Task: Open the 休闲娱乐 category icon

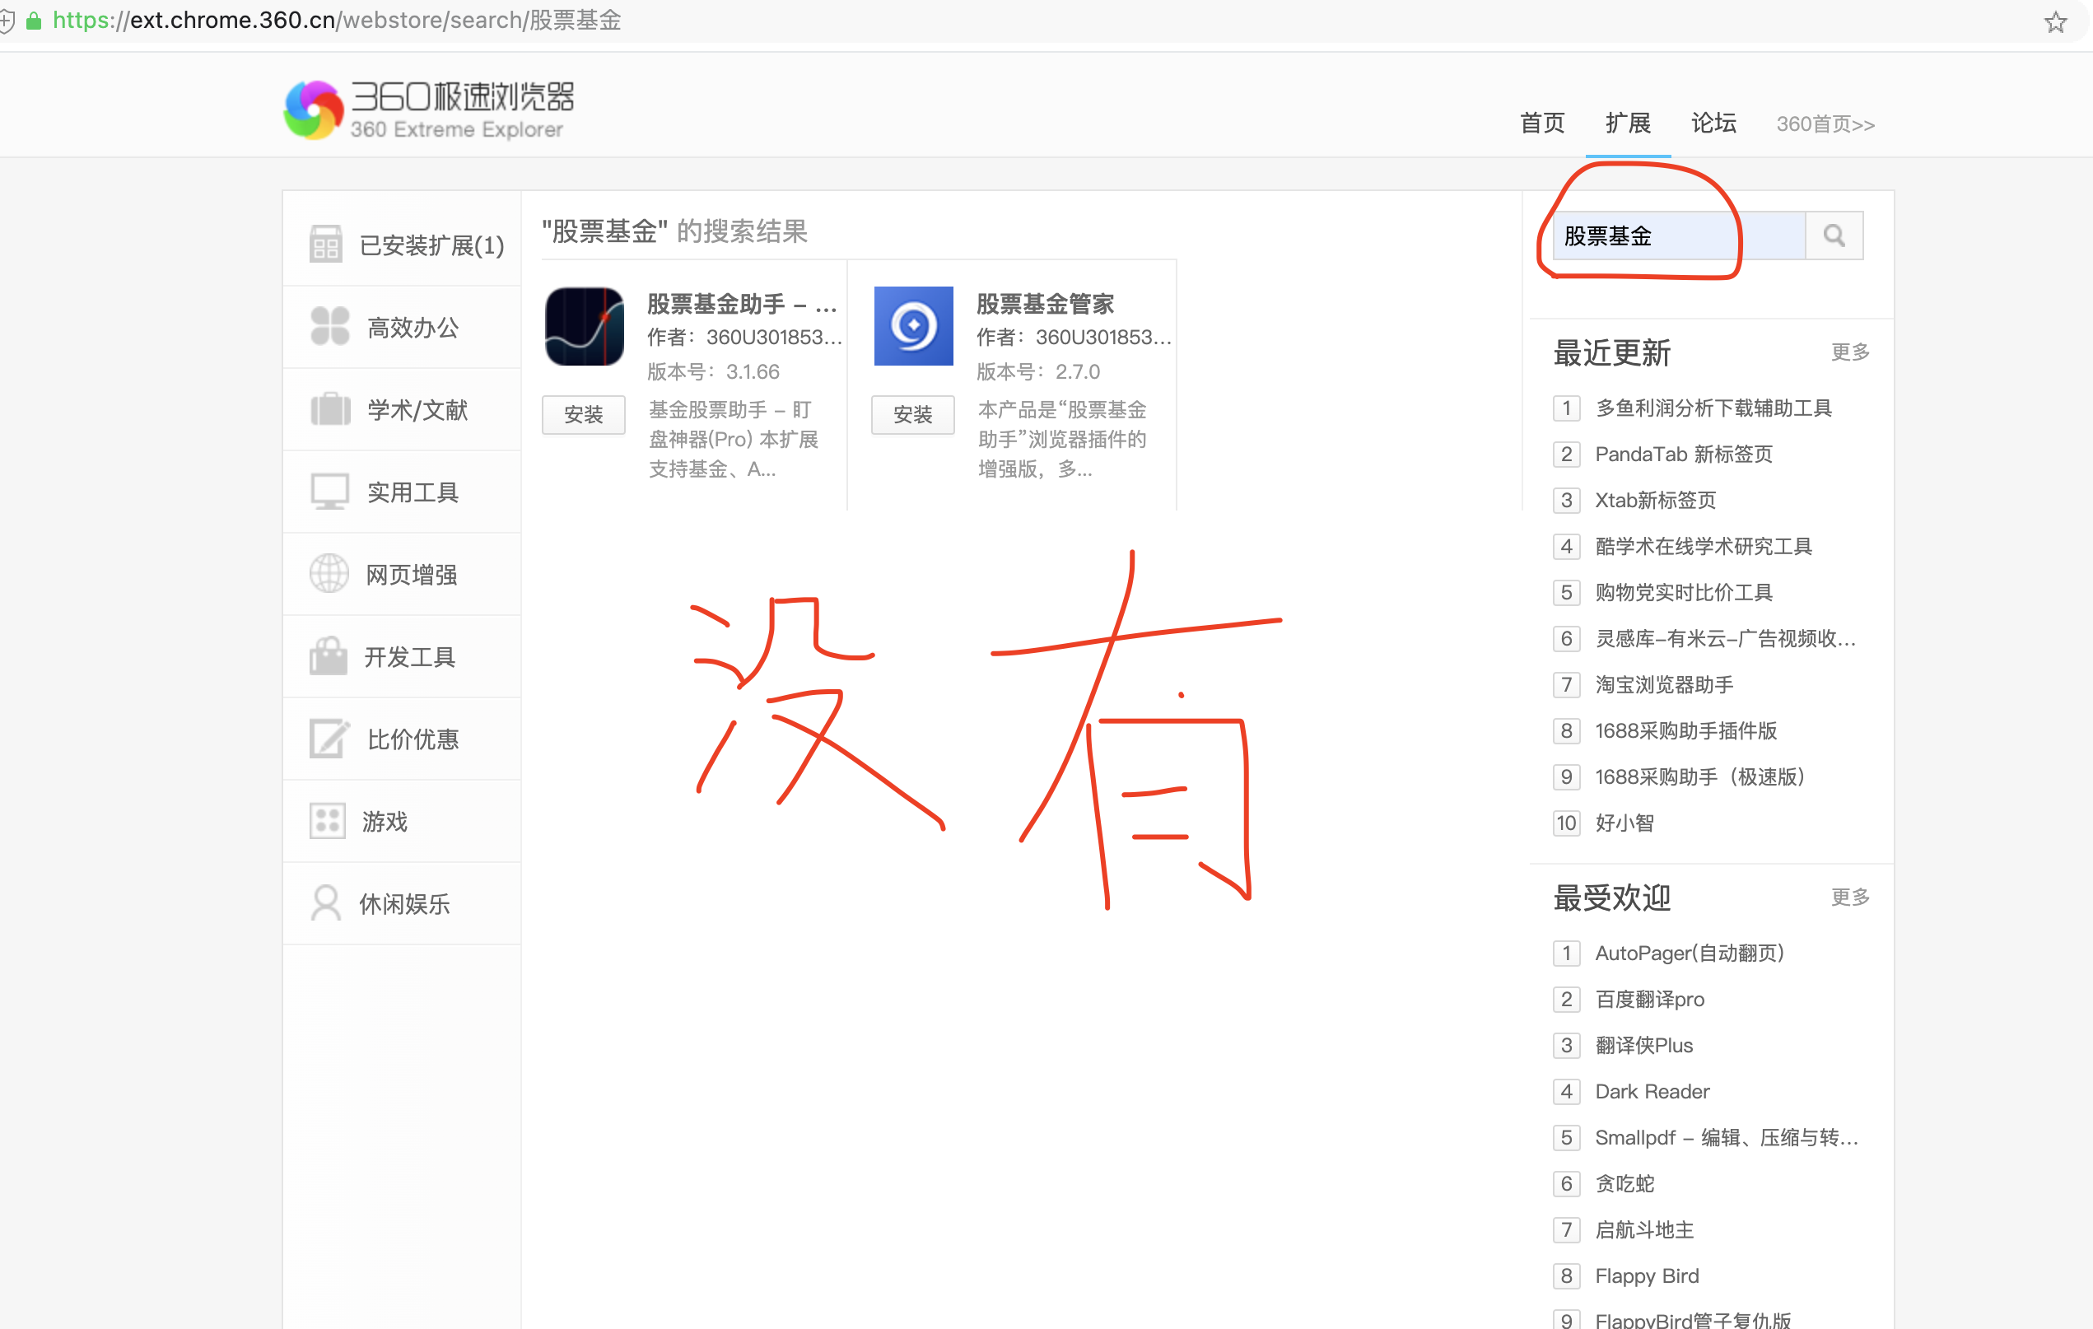Action: click(x=328, y=903)
